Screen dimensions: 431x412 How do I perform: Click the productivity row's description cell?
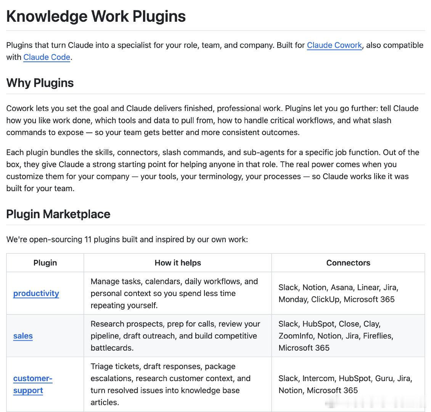(x=178, y=293)
